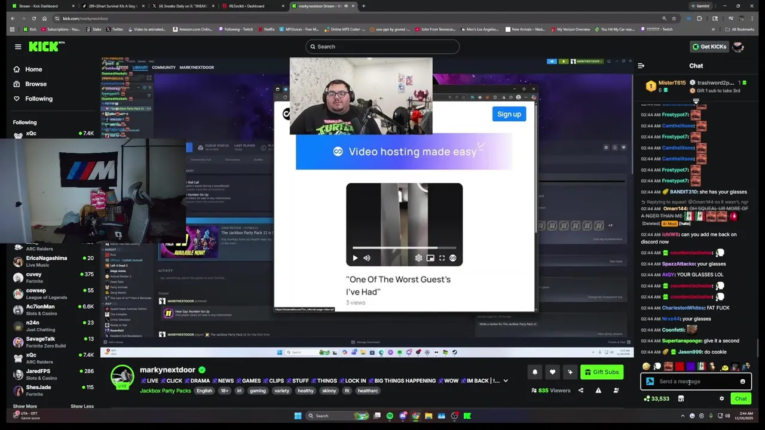765x430 pixels.
Task: Open Following - Twitch bookmark
Action: (x=236, y=29)
